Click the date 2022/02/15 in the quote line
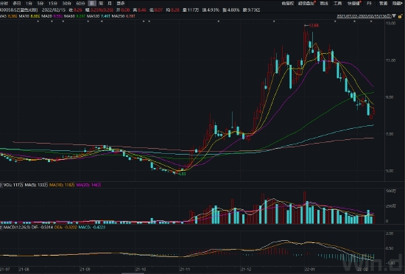Viewport: 405px width, 274px height. 54,10
